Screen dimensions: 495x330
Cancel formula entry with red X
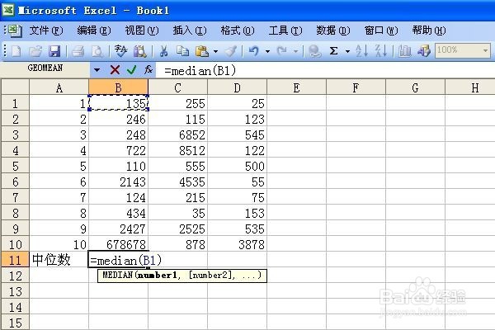point(115,70)
